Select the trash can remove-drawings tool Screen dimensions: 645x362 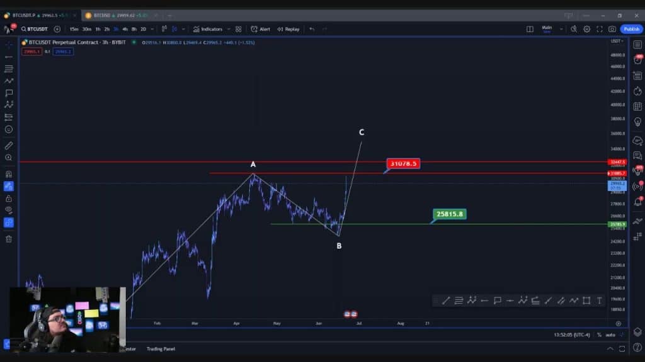[x=9, y=239]
